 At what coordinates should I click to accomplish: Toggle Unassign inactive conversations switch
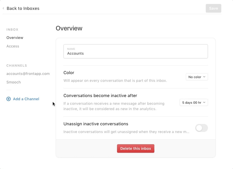202,128
